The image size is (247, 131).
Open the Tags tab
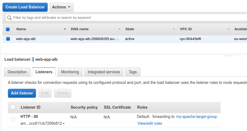coord(133,72)
